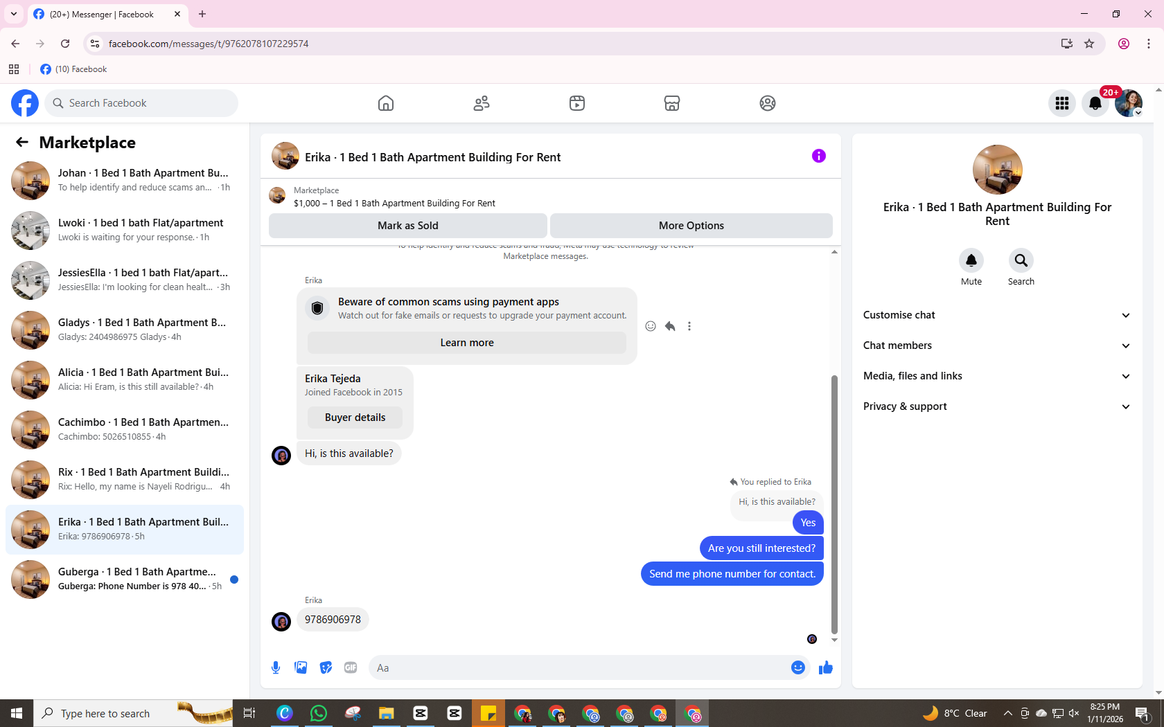The height and width of the screenshot is (727, 1164).
Task: Send a thumbs-up like
Action: [826, 667]
